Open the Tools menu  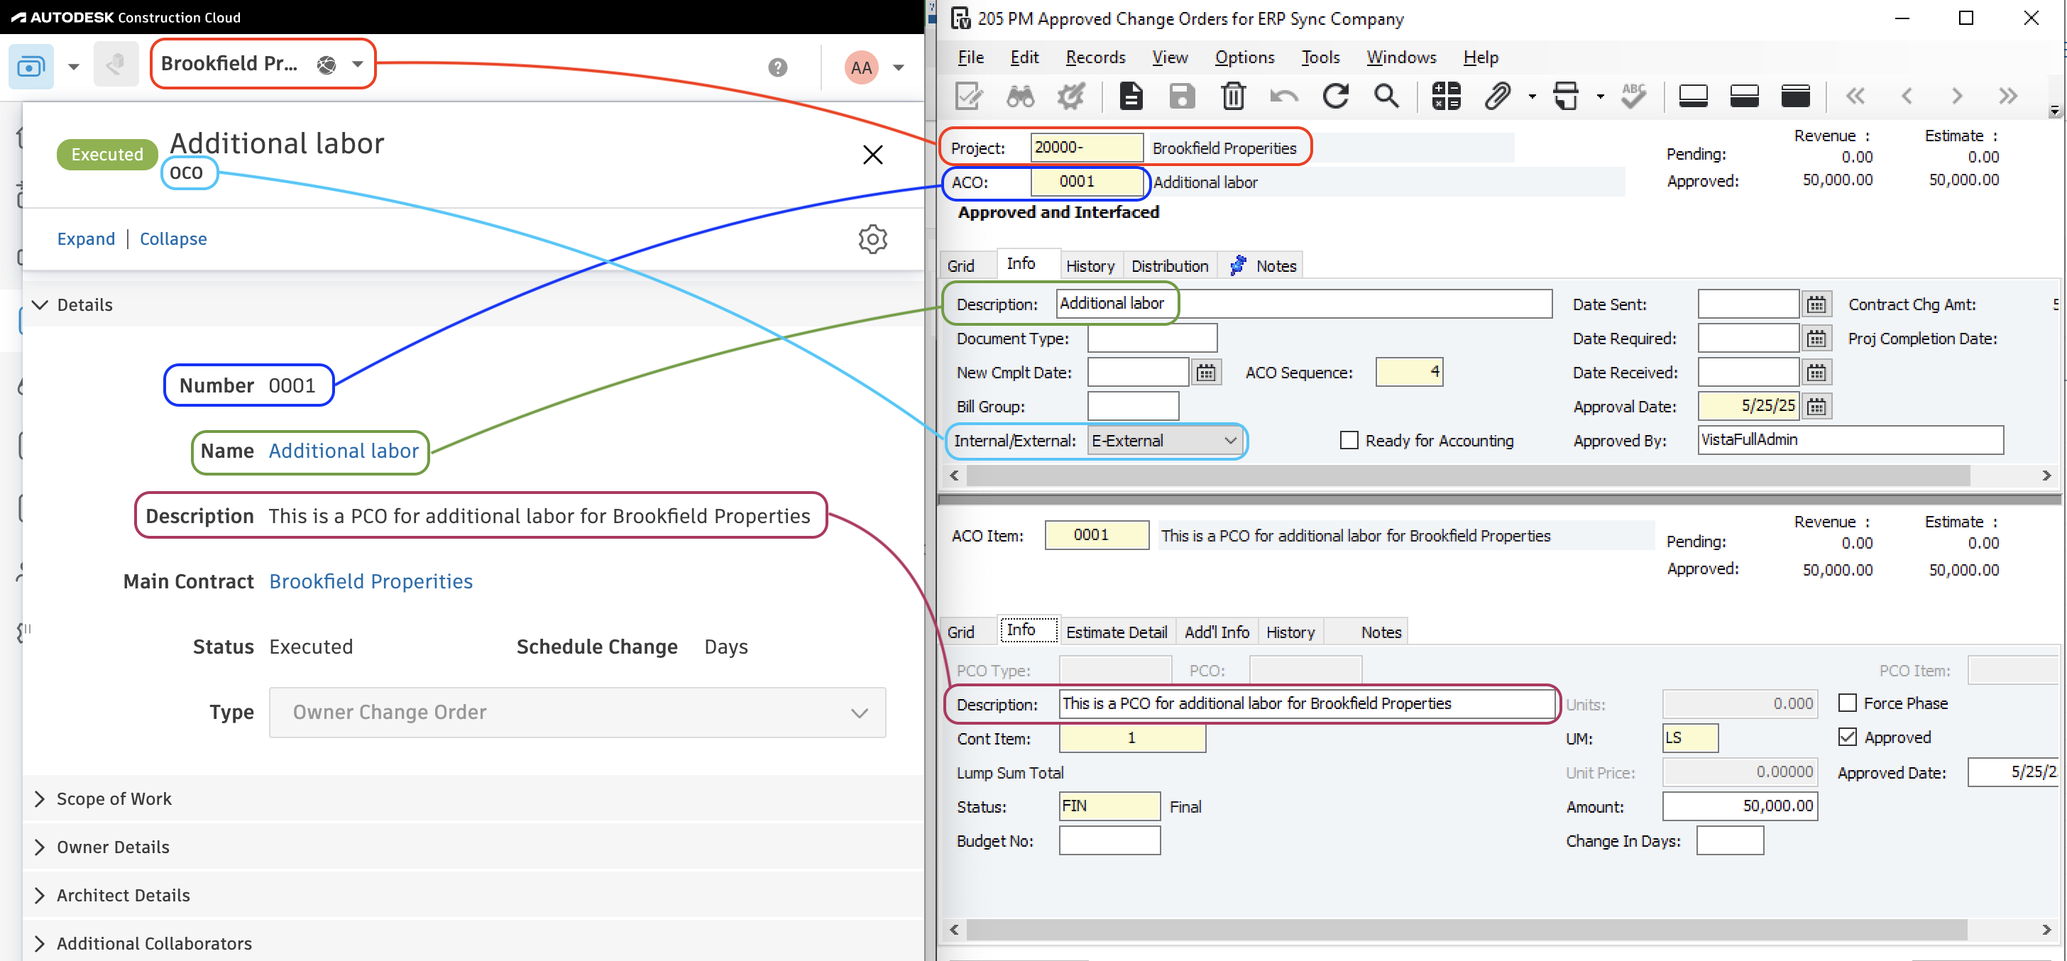click(x=1320, y=57)
